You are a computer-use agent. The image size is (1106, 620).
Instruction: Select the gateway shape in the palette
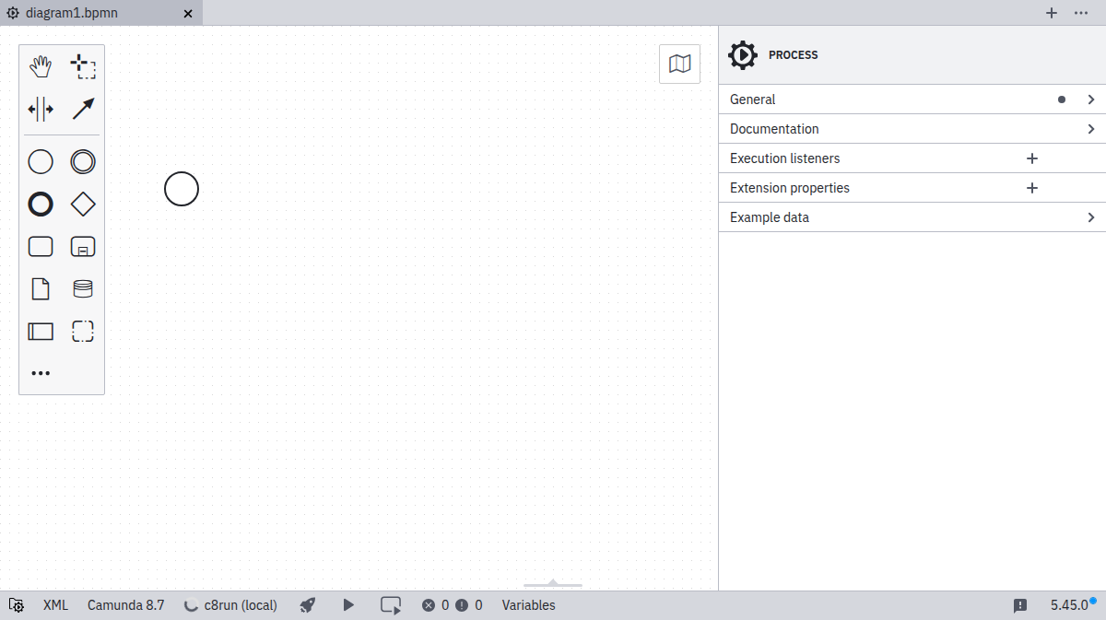(x=83, y=204)
